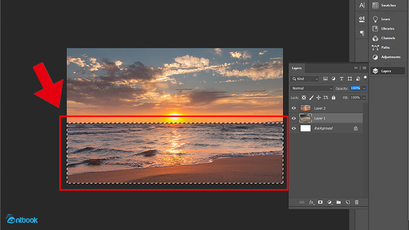This screenshot has width=409, height=230.
Task: Open the Normal blend mode dropdown
Action: (x=311, y=88)
